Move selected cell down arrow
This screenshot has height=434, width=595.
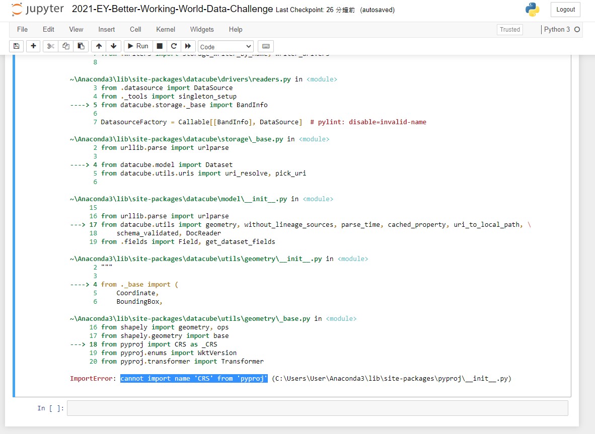pyautogui.click(x=113, y=46)
